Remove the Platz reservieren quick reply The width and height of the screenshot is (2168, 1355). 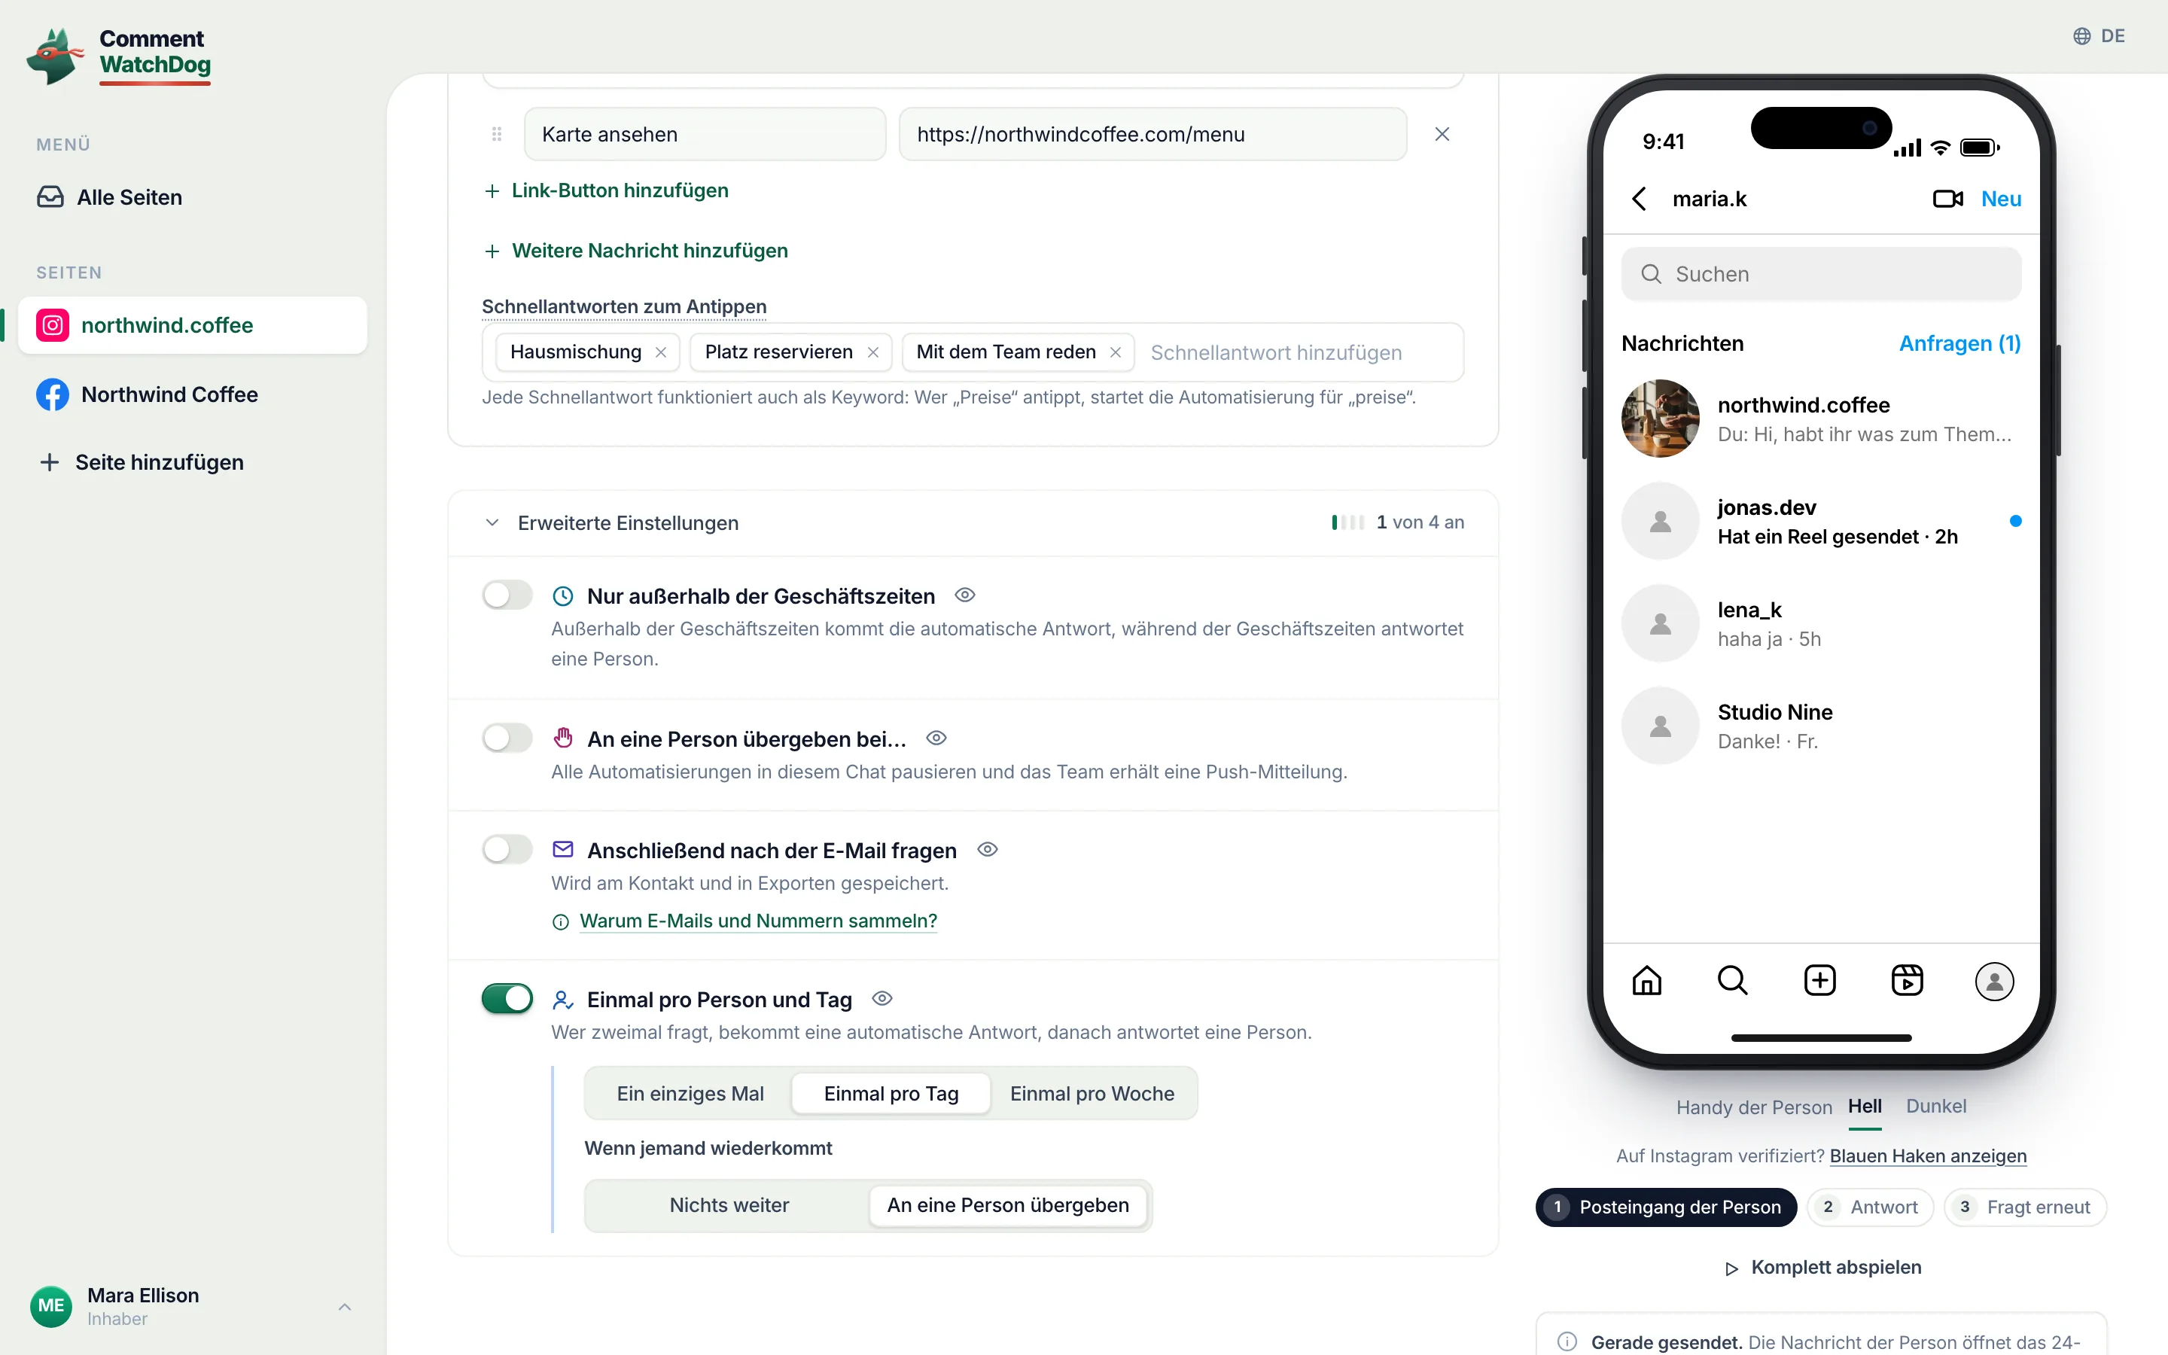[872, 352]
